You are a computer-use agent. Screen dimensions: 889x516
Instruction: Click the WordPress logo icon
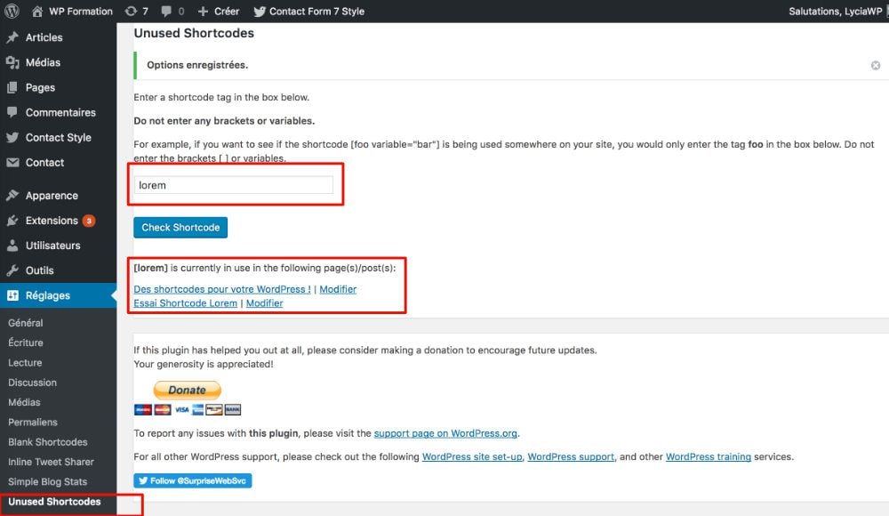point(12,12)
